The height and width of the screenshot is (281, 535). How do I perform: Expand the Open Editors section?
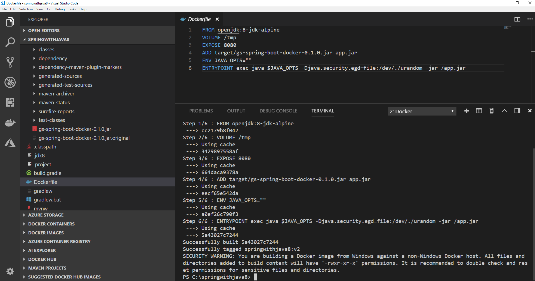click(97, 30)
